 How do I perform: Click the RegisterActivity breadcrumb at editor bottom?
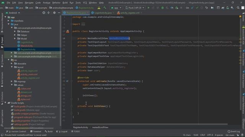pos(81,127)
